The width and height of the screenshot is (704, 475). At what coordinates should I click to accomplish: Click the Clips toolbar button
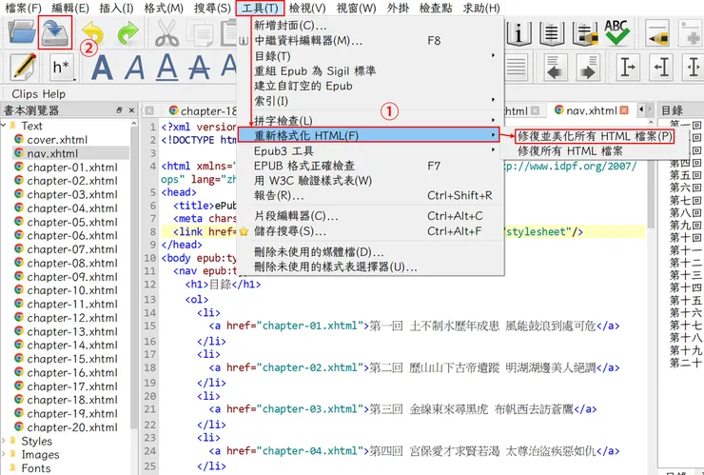(25, 94)
